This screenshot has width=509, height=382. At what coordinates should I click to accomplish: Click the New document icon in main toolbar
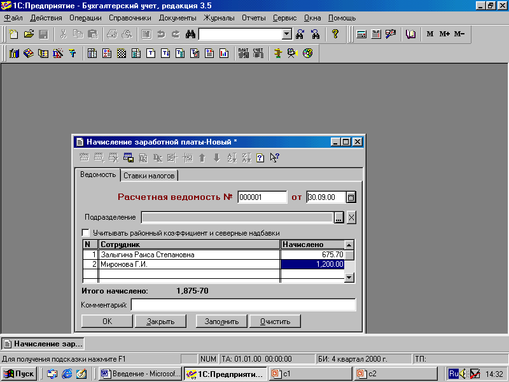click(13, 34)
